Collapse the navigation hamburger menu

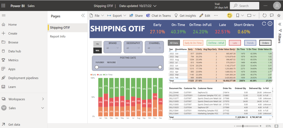point(3,15)
